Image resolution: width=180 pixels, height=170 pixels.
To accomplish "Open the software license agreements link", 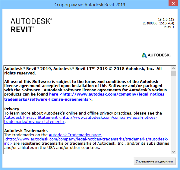I will 85,97.
